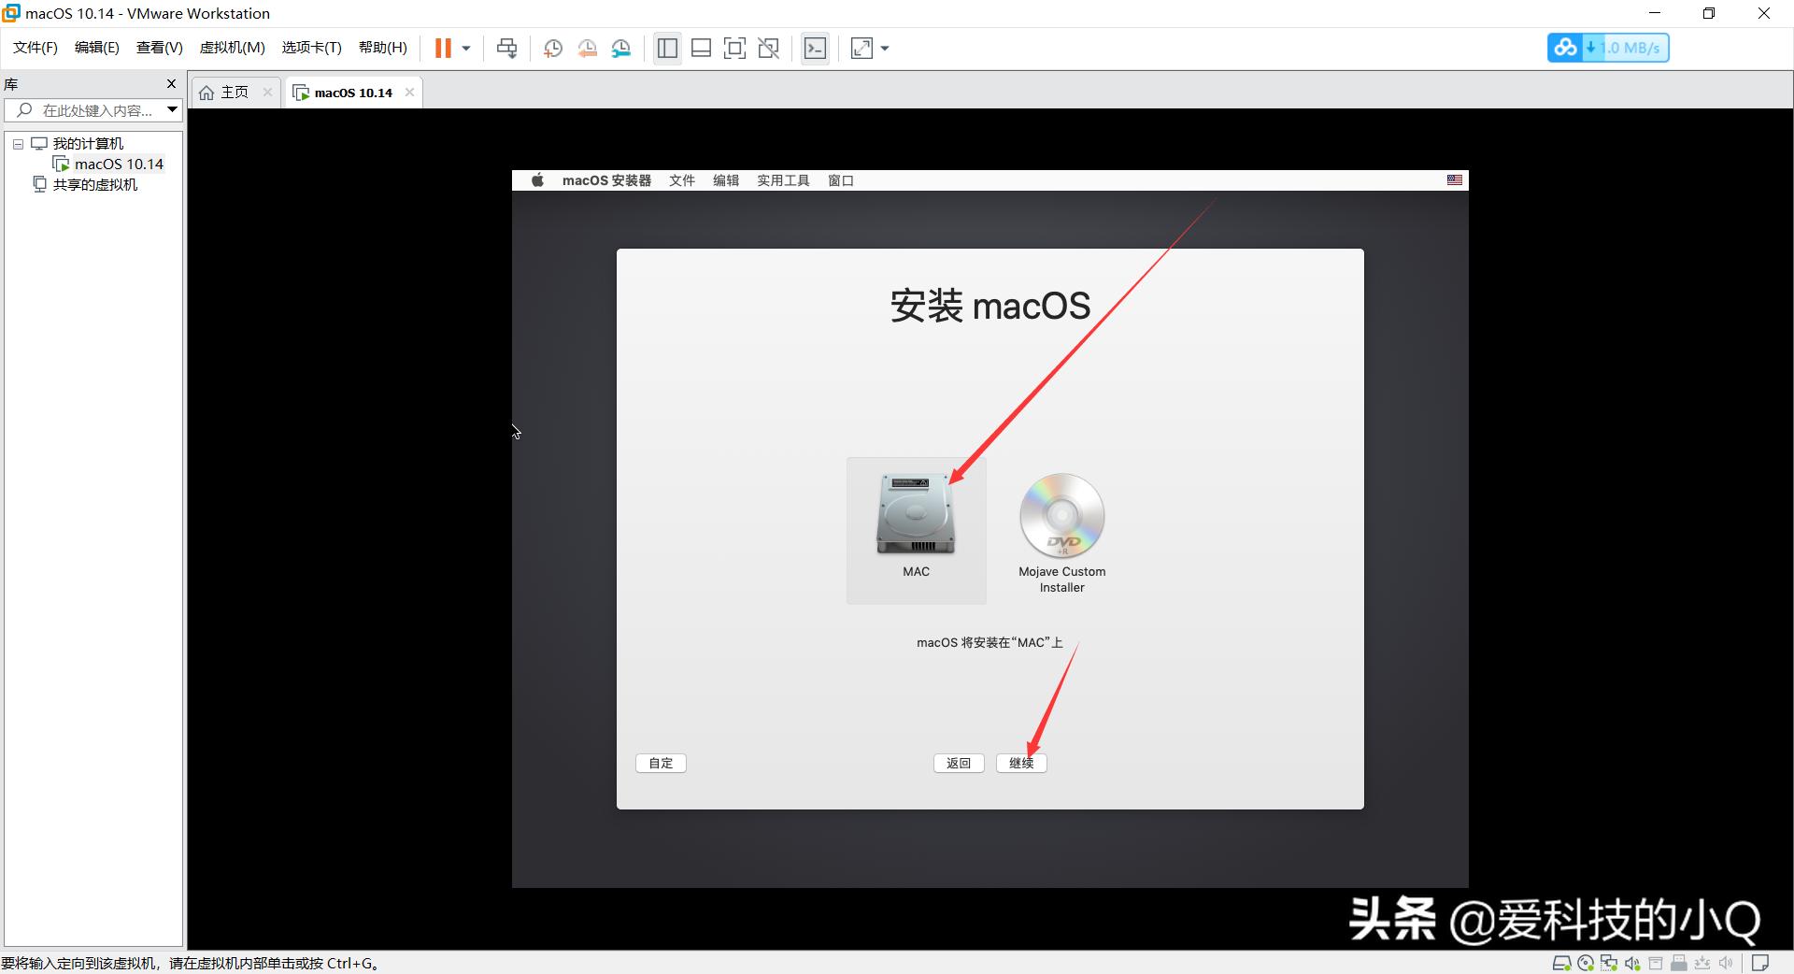Image resolution: width=1794 pixels, height=974 pixels.
Task: Collapse the 我的计算机 tree node
Action: click(17, 143)
